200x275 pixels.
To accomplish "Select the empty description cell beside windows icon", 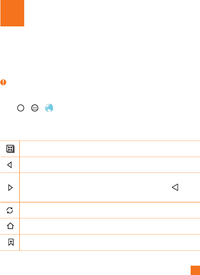I will [x=110, y=149].
